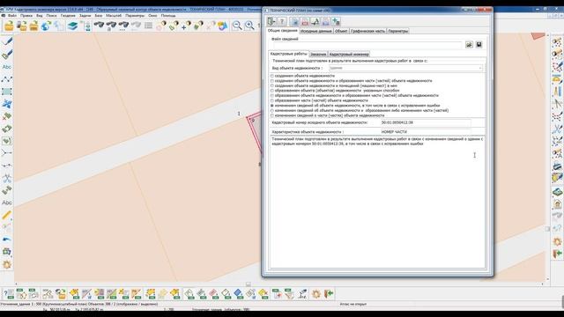Viewport: 564px width, 317px height.
Task: Select radio 'изменением сведений о части объекта'
Action: tap(272, 115)
